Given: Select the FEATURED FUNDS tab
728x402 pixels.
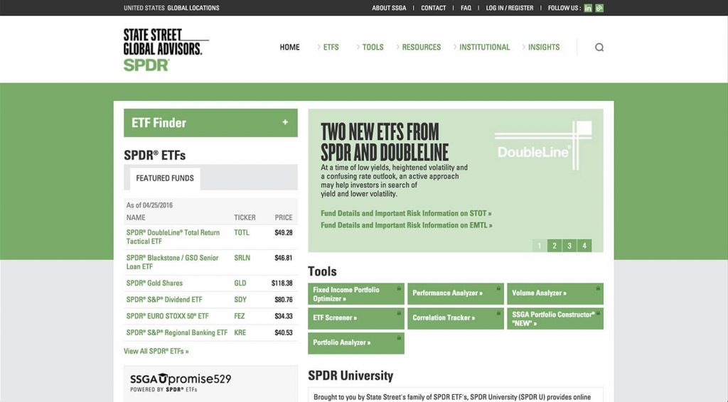Looking at the screenshot, I should [165, 178].
